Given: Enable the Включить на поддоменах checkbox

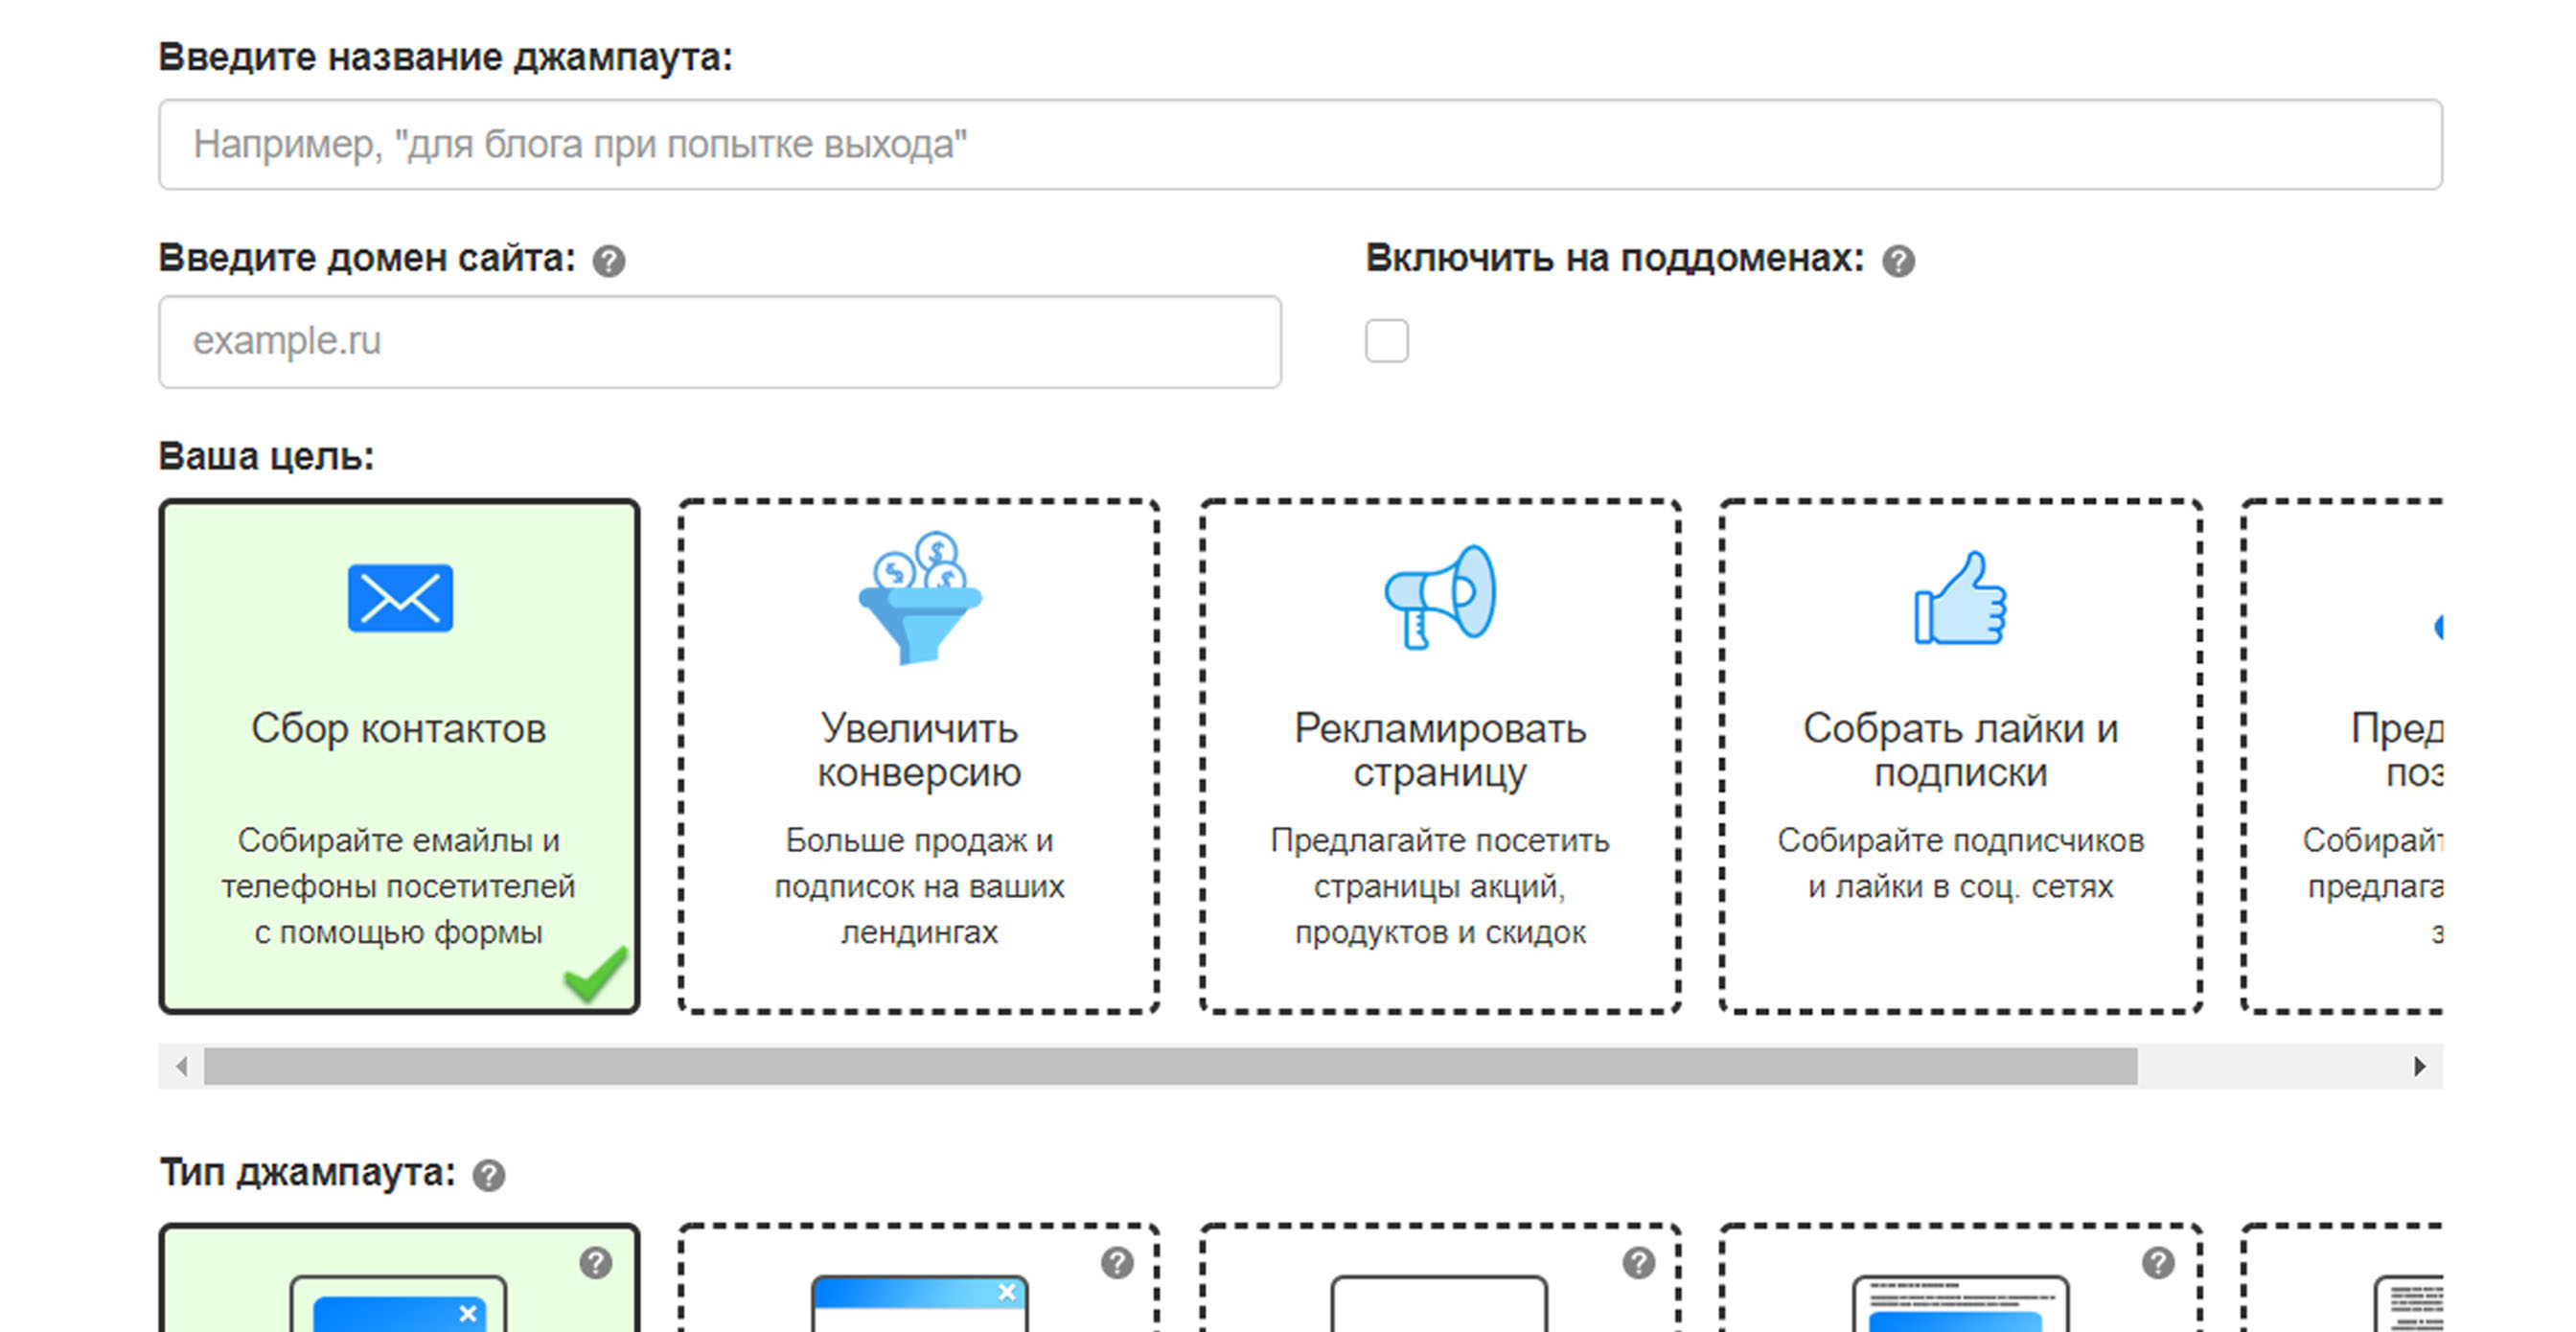Looking at the screenshot, I should [1386, 341].
